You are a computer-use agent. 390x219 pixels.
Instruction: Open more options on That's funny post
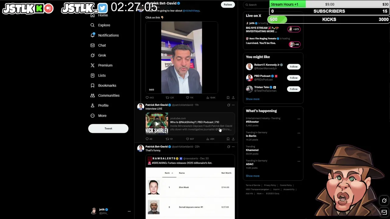point(233,147)
